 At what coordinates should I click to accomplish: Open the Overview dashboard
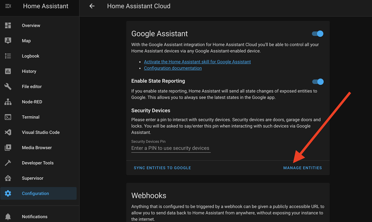click(x=31, y=25)
